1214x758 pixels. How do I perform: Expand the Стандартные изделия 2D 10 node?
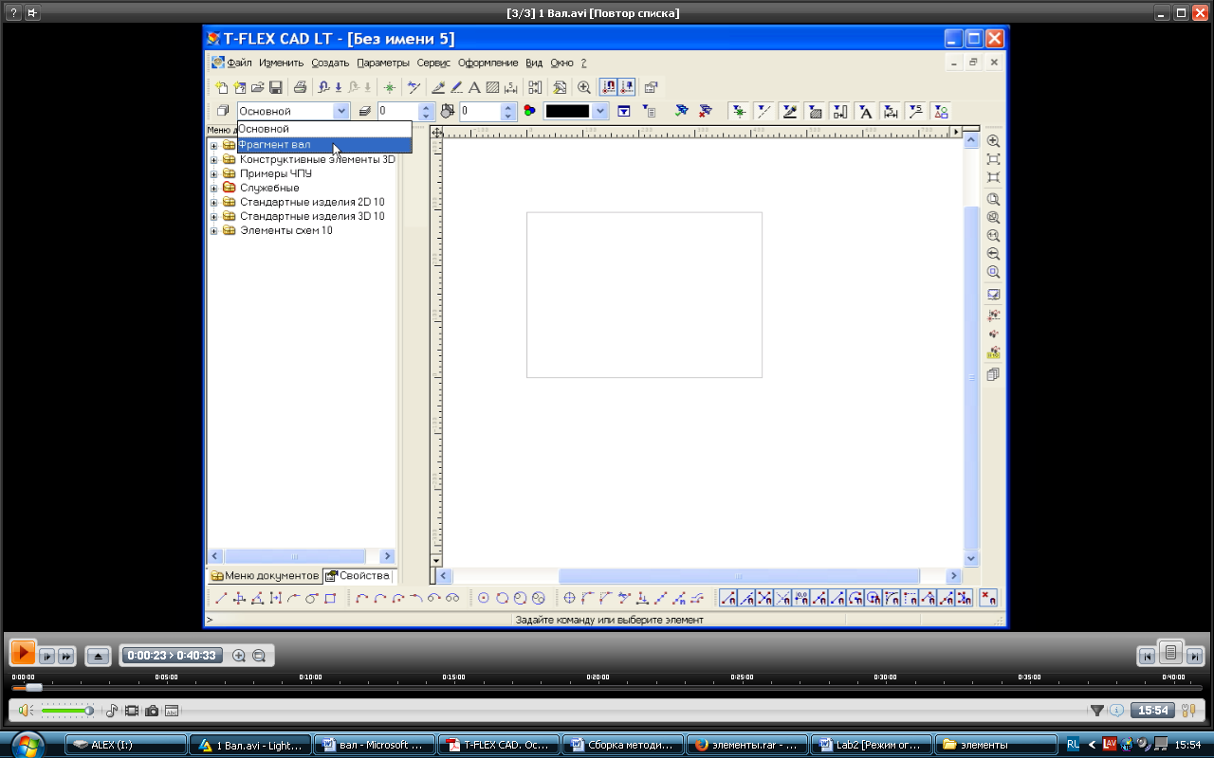pyautogui.click(x=214, y=203)
